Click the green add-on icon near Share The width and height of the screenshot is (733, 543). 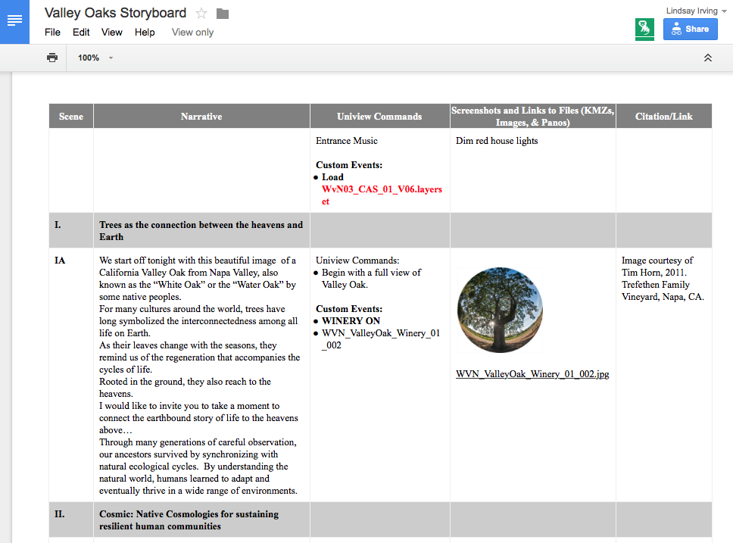(x=644, y=29)
